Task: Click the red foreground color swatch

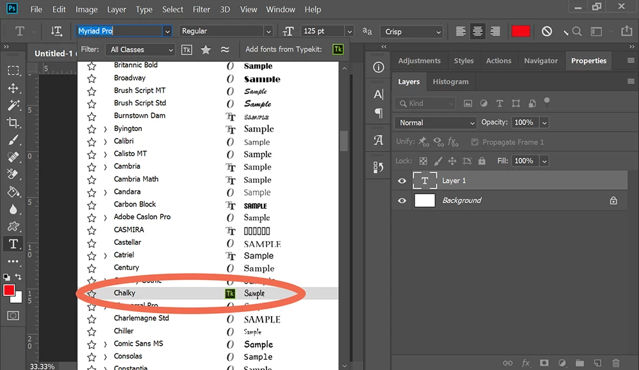Action: pyautogui.click(x=9, y=290)
